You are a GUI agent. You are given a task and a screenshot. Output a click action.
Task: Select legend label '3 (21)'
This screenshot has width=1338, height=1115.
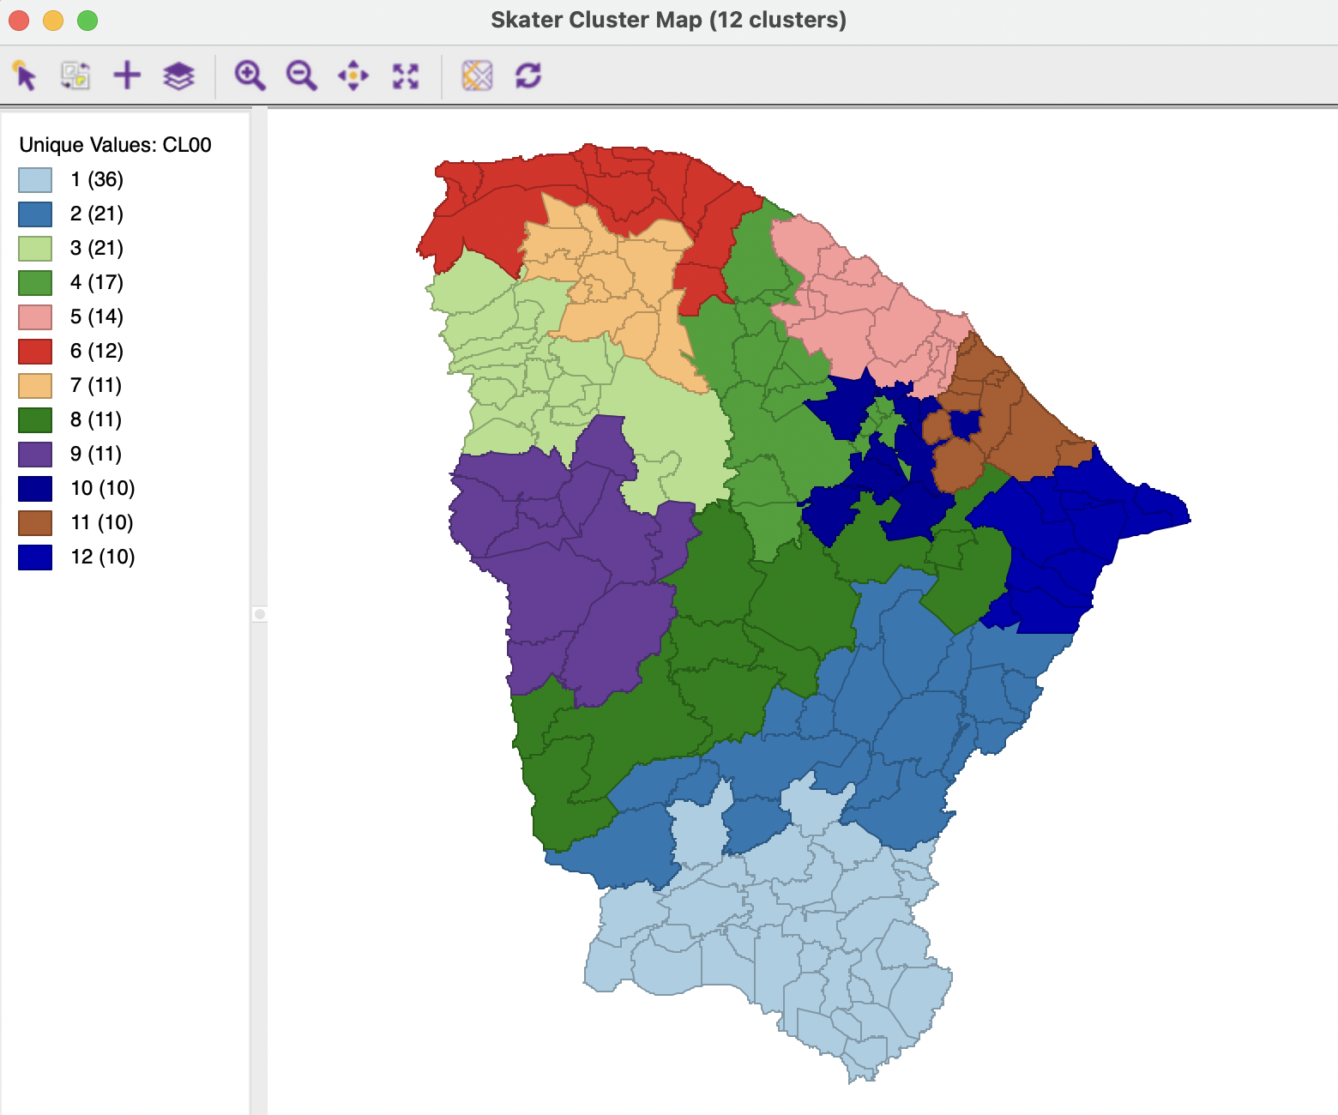[x=97, y=248]
